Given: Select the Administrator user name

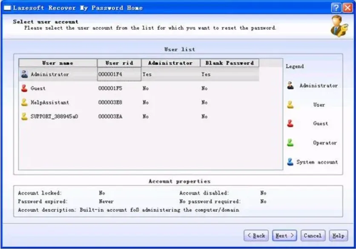Looking at the screenshot, I should [x=50, y=74].
